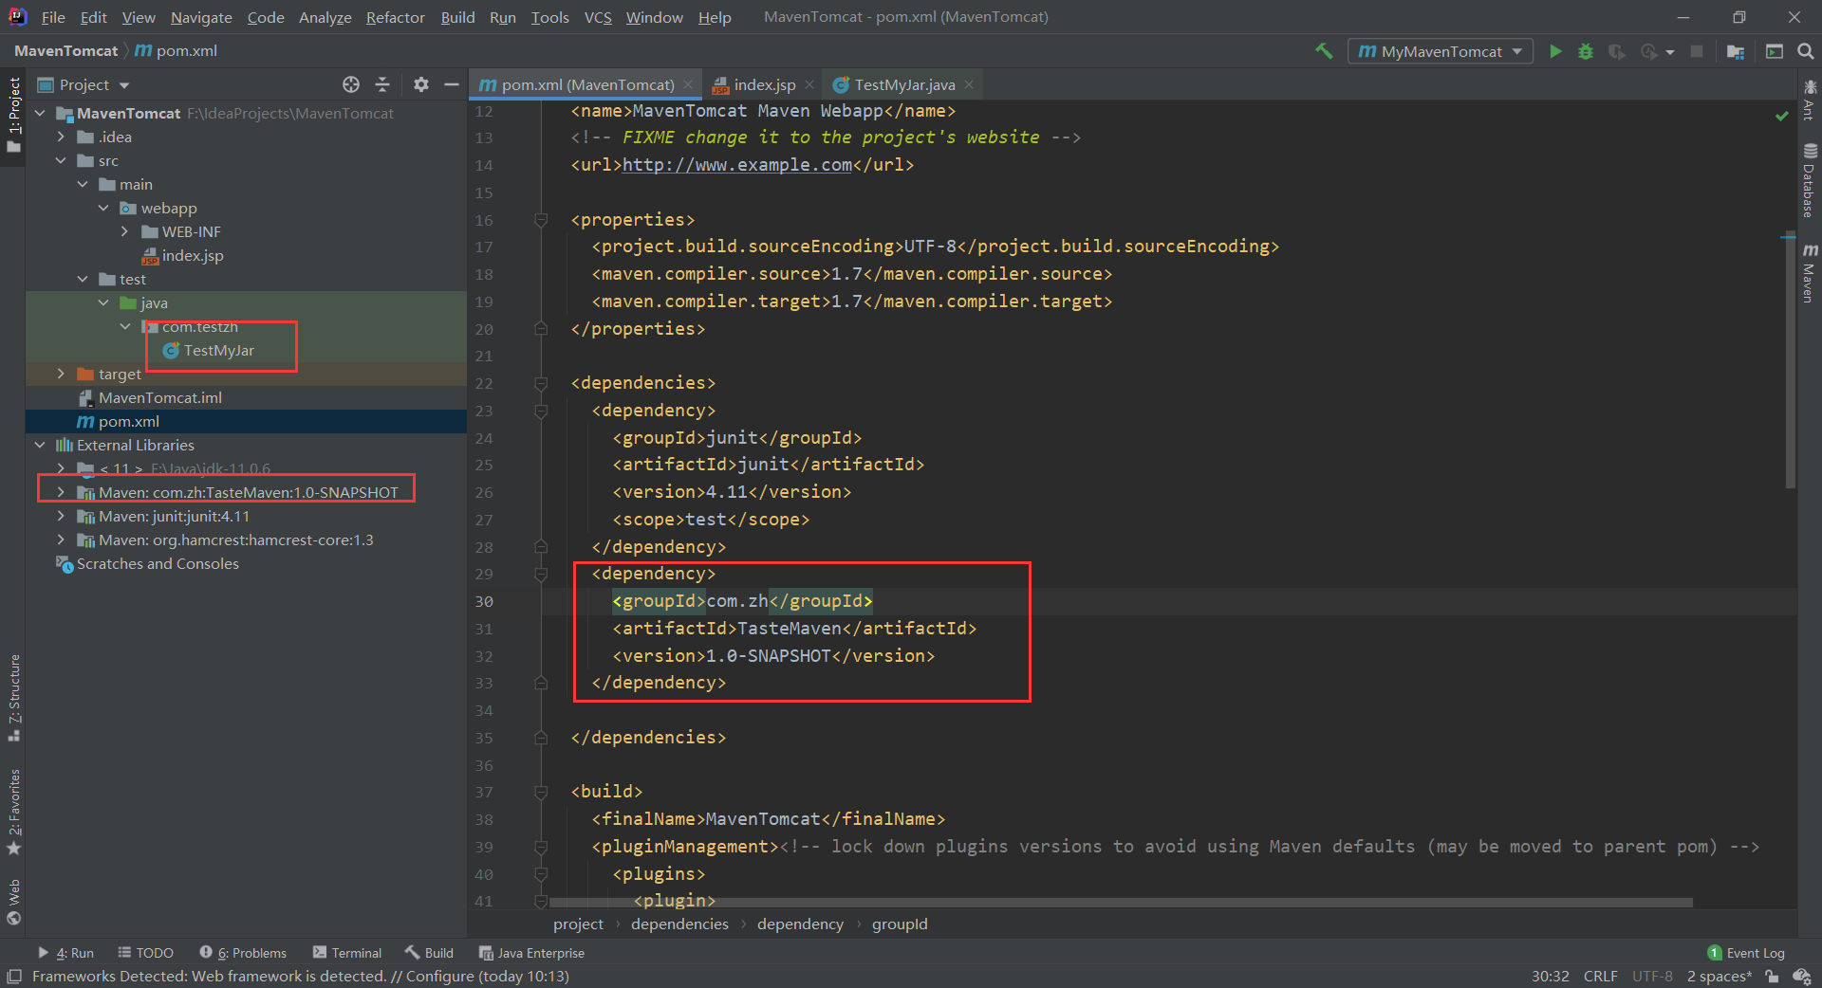Close the pom.xml editor tab

click(x=688, y=84)
